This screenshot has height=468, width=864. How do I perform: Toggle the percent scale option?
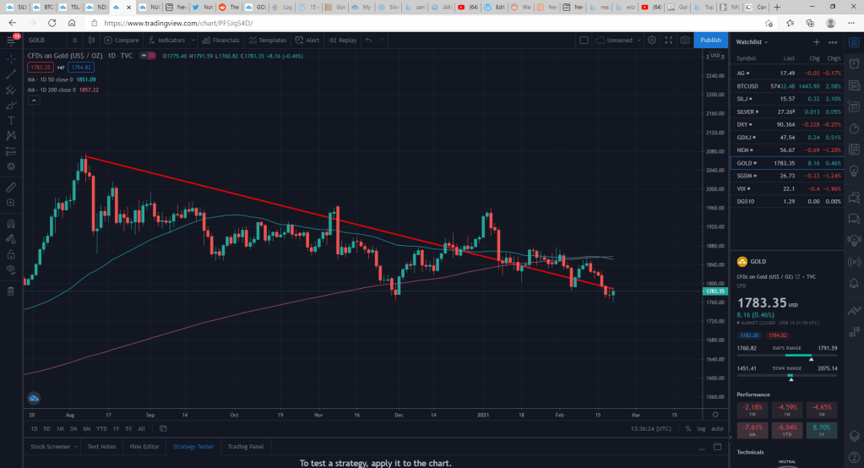(687, 428)
